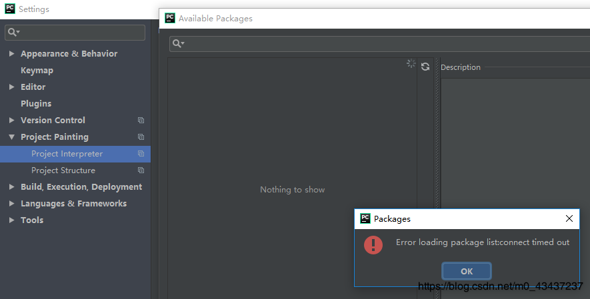The width and height of the screenshot is (590, 299).
Task: Click the Settings search magnifier icon
Action: coord(13,33)
